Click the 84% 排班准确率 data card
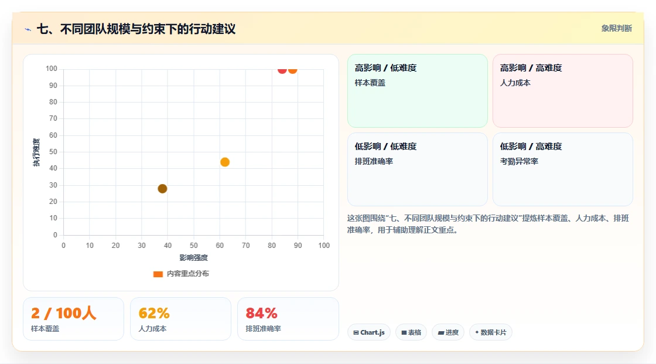The width and height of the screenshot is (656, 364). tap(288, 319)
